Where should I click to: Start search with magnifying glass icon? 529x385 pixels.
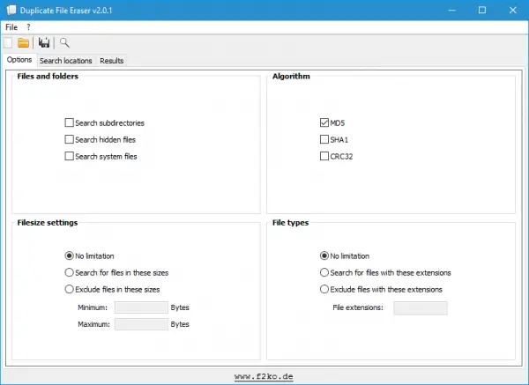click(64, 43)
